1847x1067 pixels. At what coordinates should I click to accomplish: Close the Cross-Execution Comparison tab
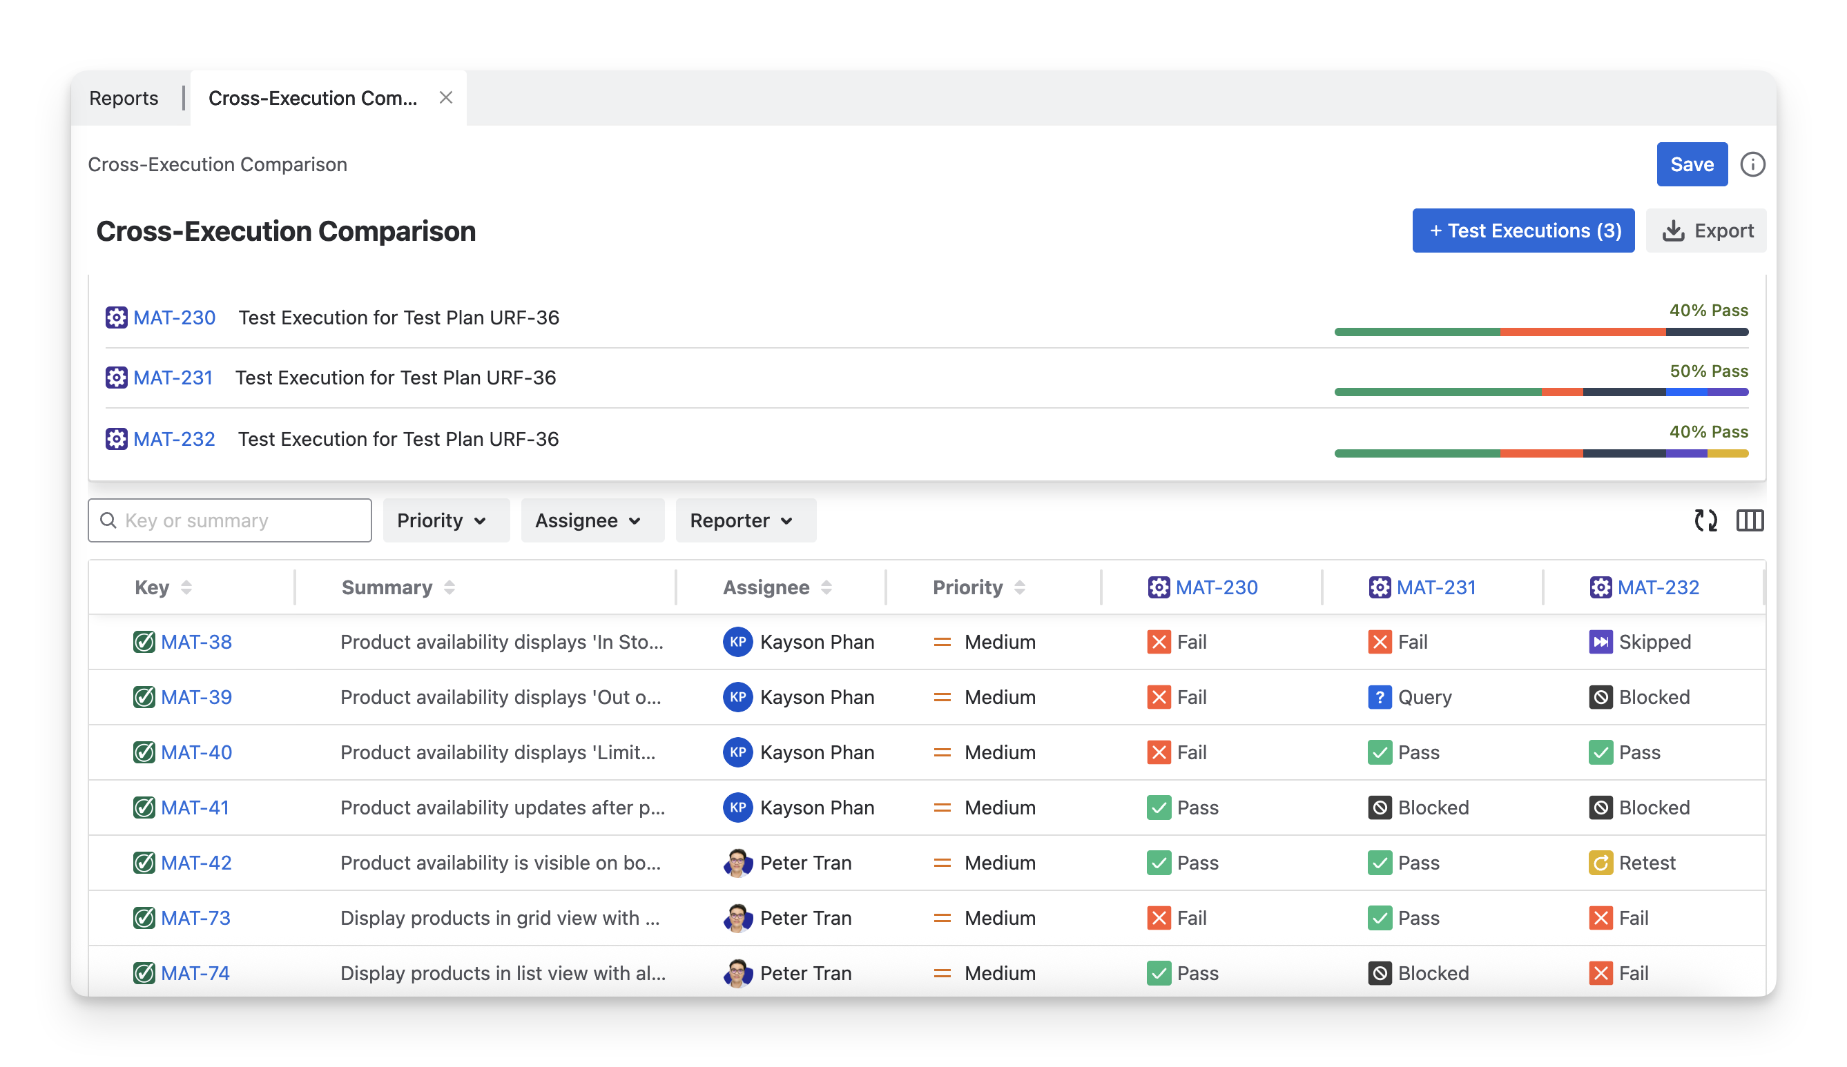(445, 97)
